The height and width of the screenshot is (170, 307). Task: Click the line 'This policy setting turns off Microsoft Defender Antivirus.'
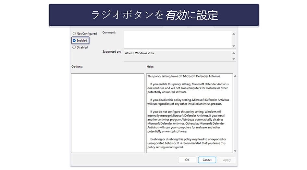(x=184, y=76)
